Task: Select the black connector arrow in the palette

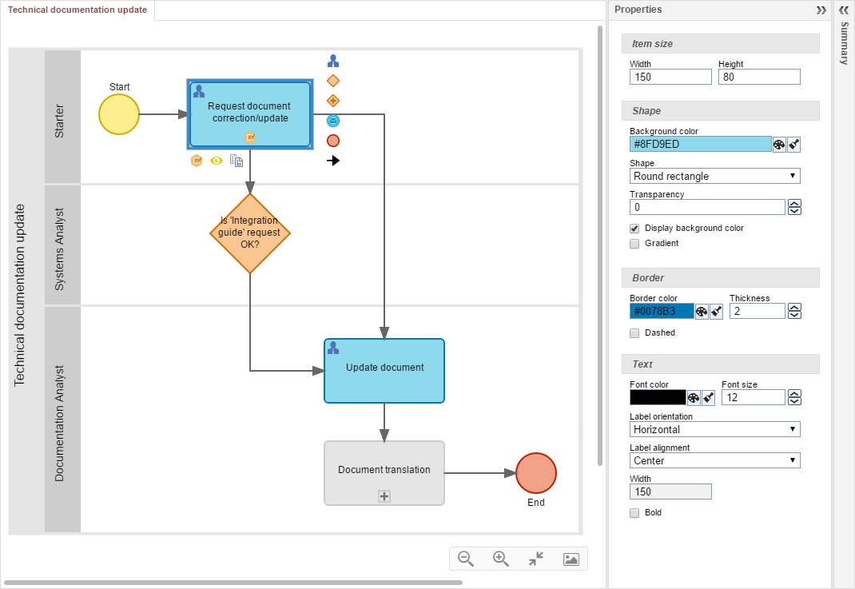Action: click(x=333, y=161)
